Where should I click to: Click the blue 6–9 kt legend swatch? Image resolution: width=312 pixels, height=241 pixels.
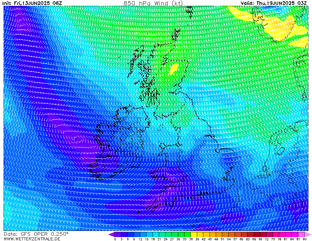[131, 234]
